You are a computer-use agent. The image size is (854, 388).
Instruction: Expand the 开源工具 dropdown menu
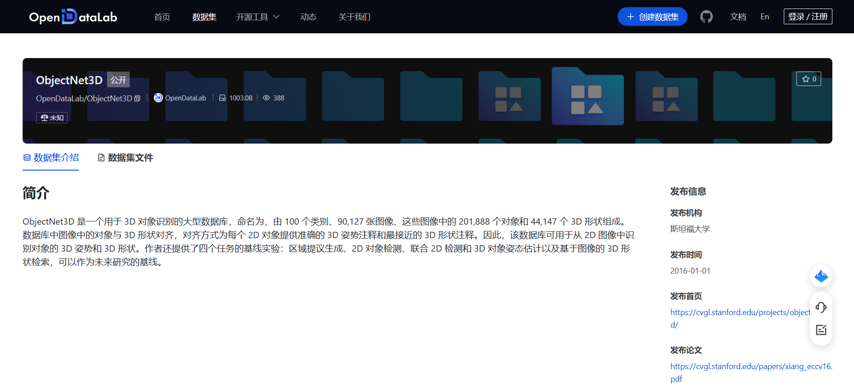[x=258, y=17]
